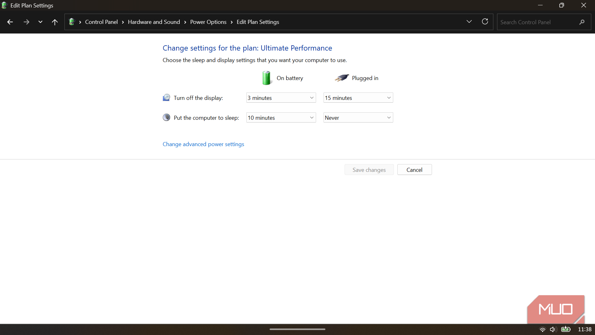Refresh the Control Panel page

[485, 21]
